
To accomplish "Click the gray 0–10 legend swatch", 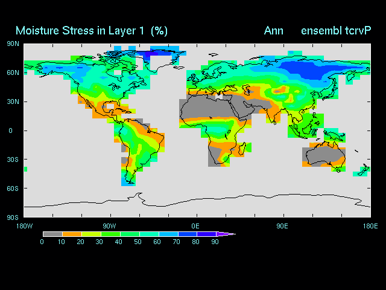I will coord(52,234).
